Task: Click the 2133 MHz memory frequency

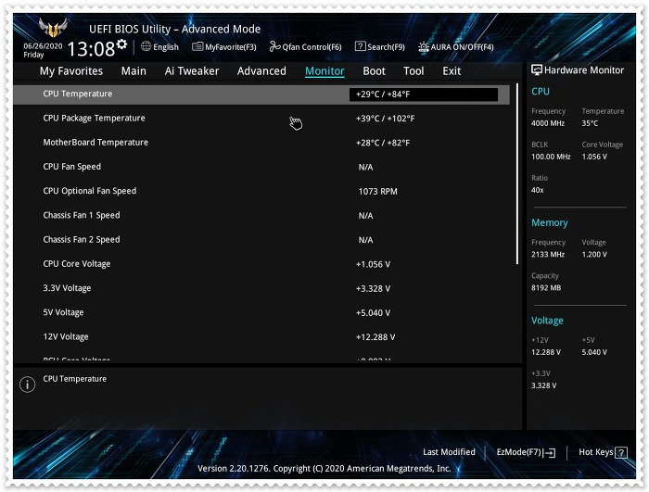Action: 548,255
